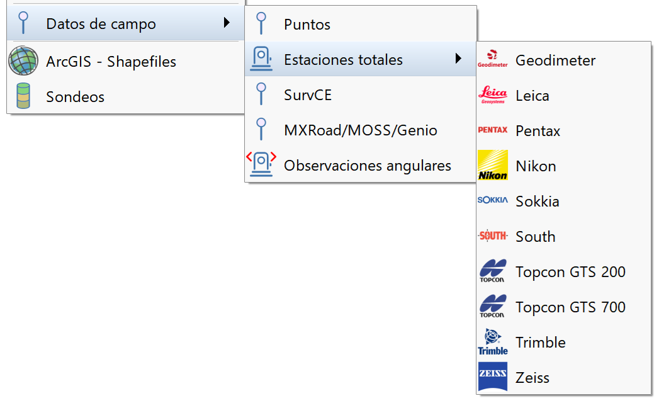Click the South logo icon
Screen dimensions: 664x403
[x=493, y=236]
